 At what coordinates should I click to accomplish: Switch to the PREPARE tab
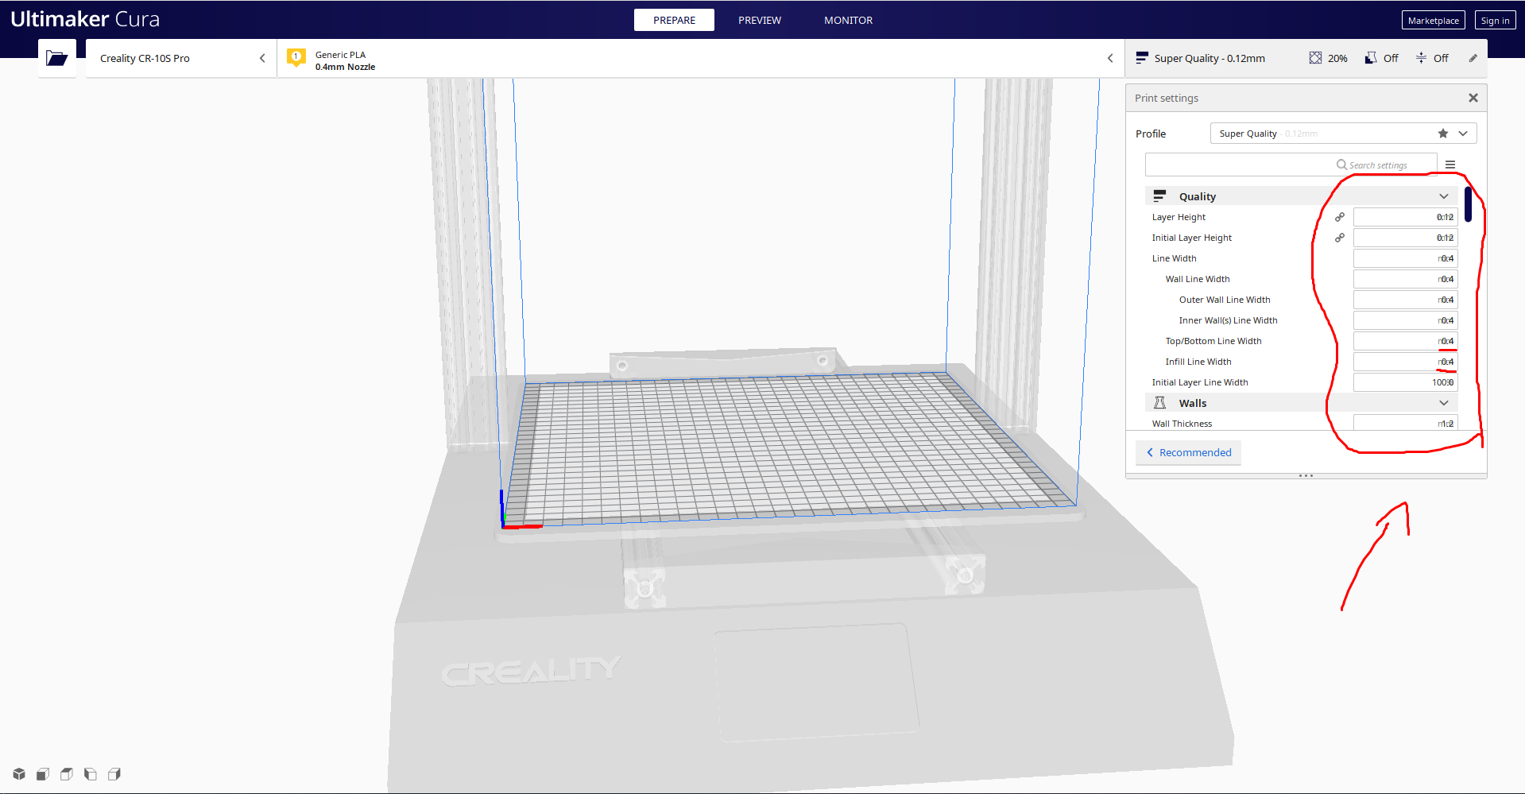point(674,20)
